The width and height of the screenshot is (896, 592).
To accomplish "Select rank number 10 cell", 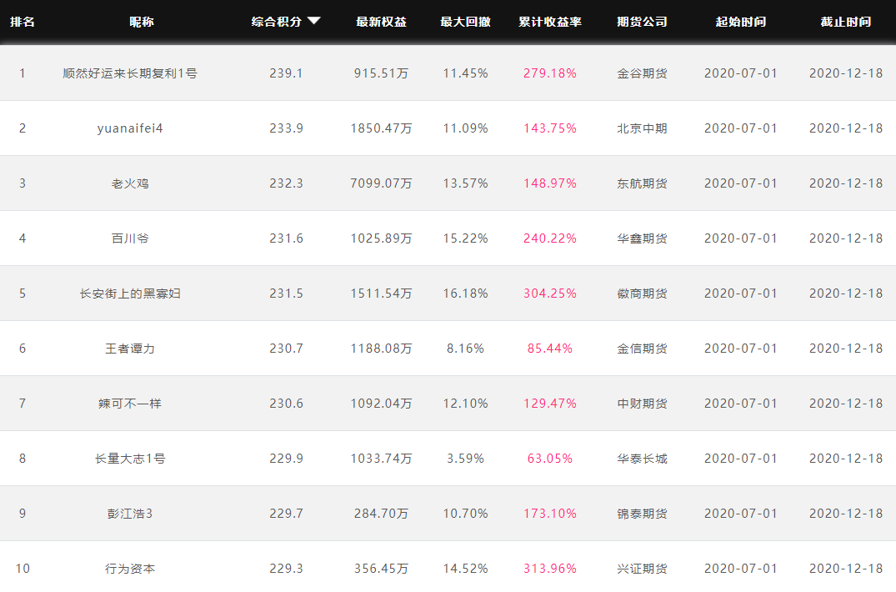I will coord(23,569).
